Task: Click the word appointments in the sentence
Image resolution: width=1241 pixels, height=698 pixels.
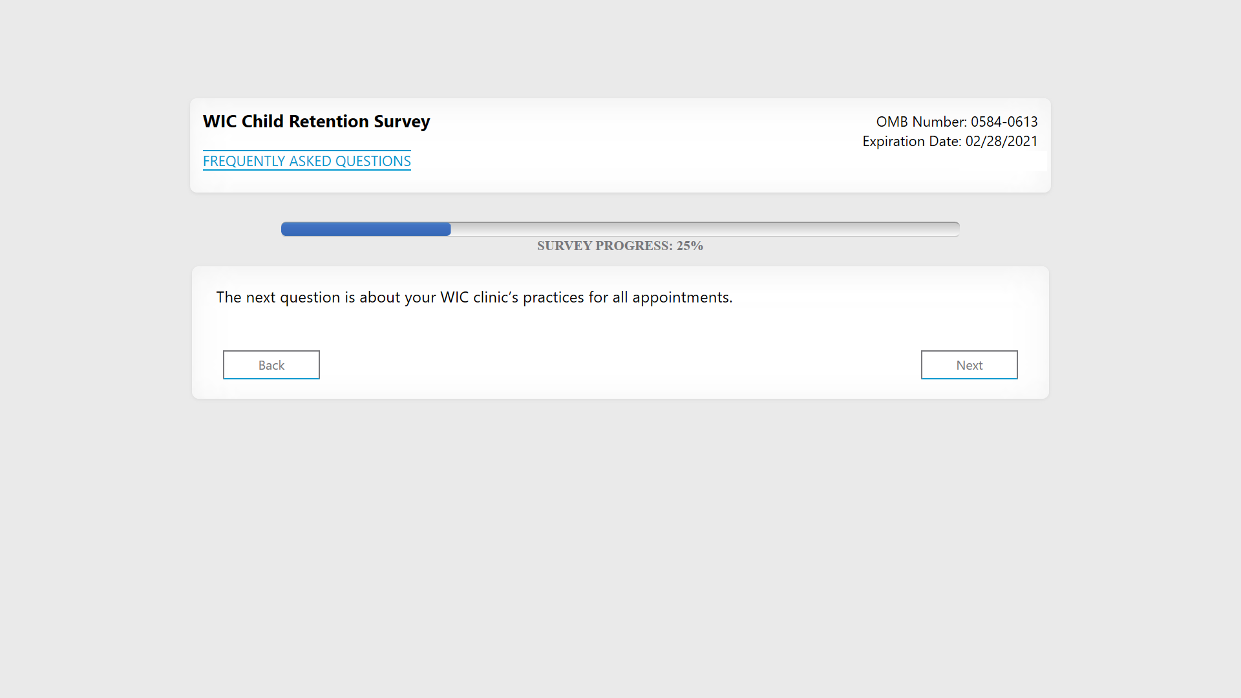Action: 682,297
